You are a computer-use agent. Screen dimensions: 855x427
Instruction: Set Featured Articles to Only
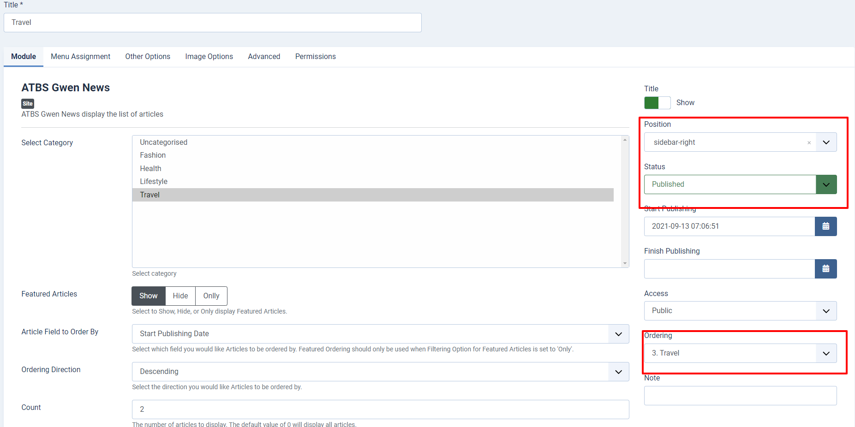click(211, 296)
